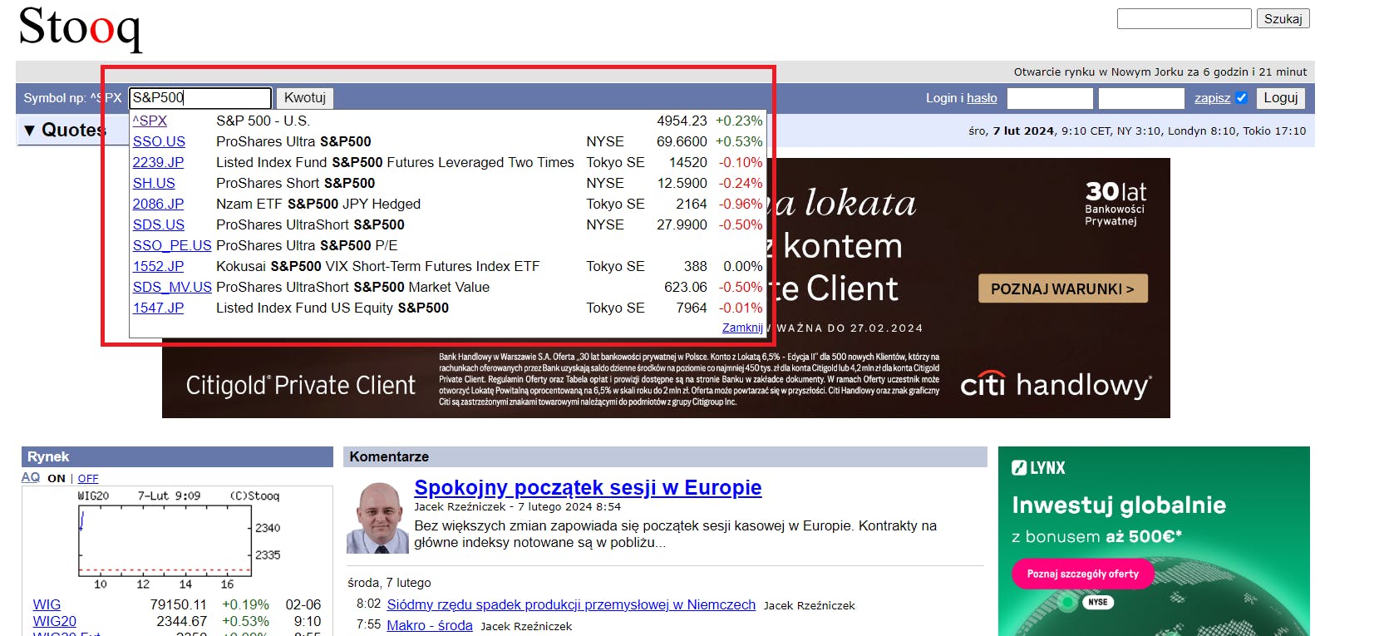Click the NYSE badge in LYNX ad
The width and height of the screenshot is (1379, 636).
[1098, 602]
